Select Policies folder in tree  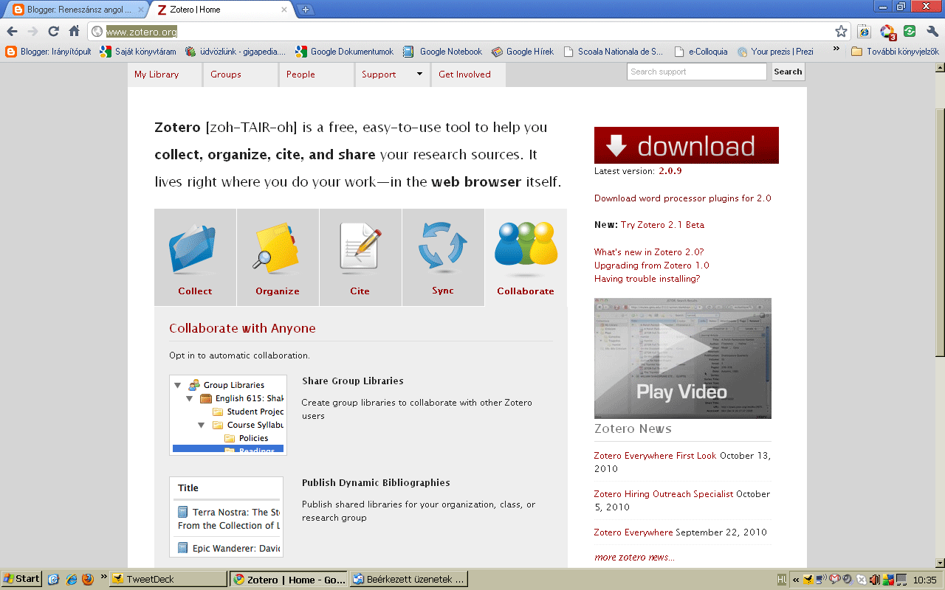(247, 438)
